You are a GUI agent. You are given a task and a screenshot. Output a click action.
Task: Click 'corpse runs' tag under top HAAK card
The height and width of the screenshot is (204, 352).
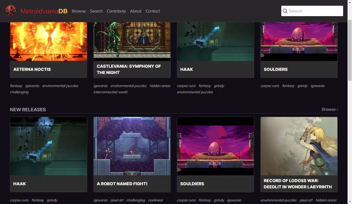(186, 86)
